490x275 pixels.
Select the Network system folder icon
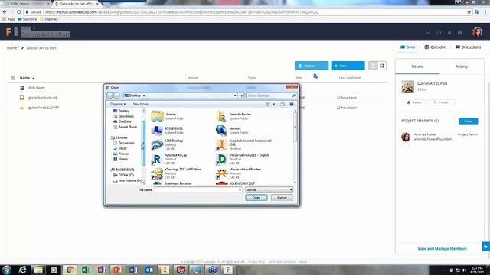221,130
